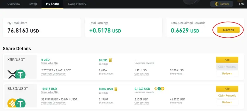This screenshot has width=247, height=111.
Task: Open the Tutorial video
Action: 222,4
